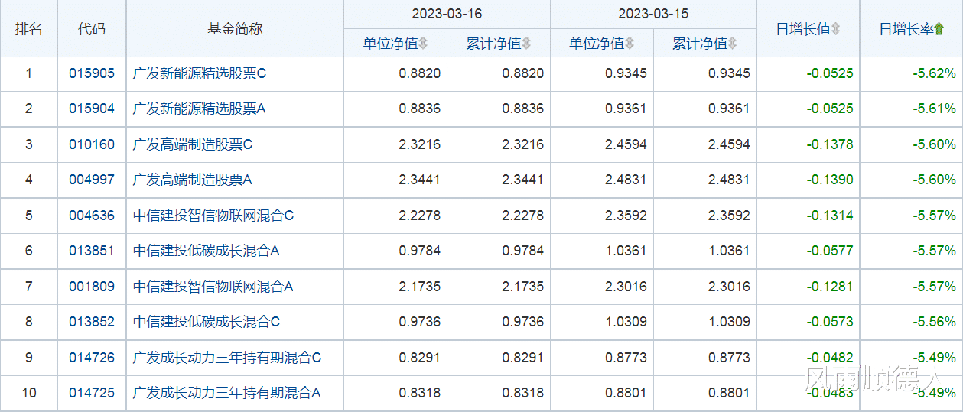Click the 代码 column header
Image resolution: width=963 pixels, height=412 pixels.
tap(92, 29)
